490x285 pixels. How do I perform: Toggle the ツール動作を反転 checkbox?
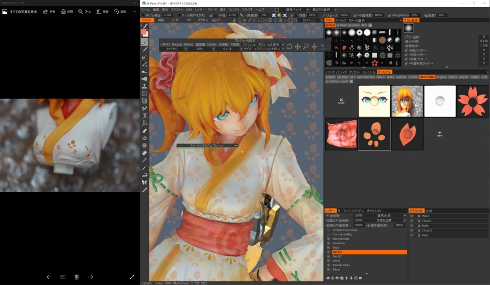[179, 15]
